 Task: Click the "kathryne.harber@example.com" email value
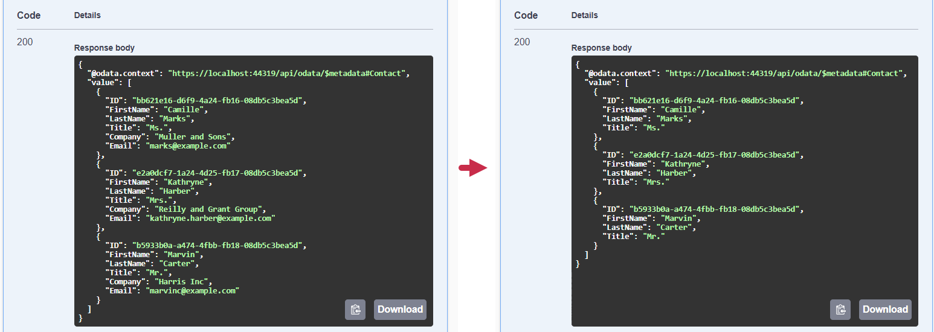click(210, 219)
